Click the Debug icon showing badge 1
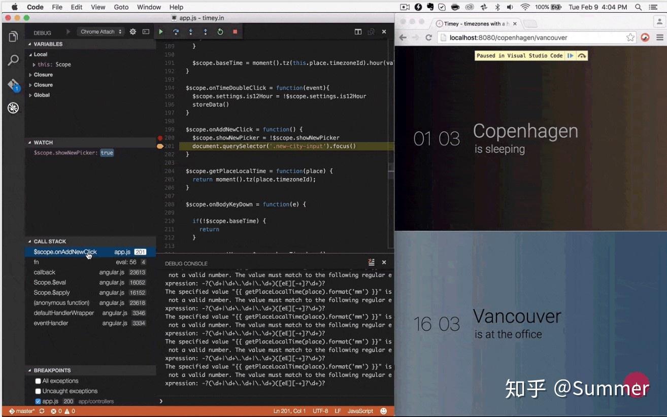This screenshot has height=417, width=667. coord(13,85)
